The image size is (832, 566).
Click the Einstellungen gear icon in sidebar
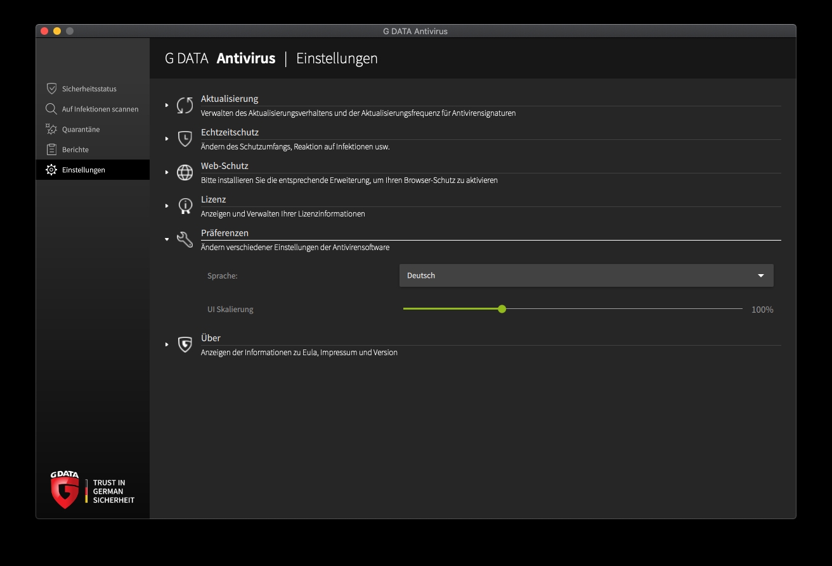51,170
